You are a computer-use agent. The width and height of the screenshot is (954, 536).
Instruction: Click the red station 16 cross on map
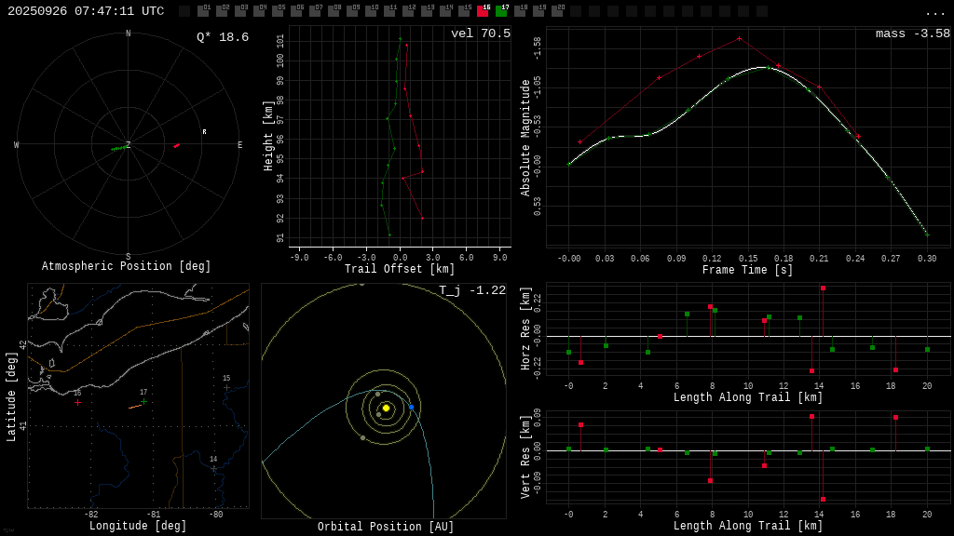[x=78, y=402]
